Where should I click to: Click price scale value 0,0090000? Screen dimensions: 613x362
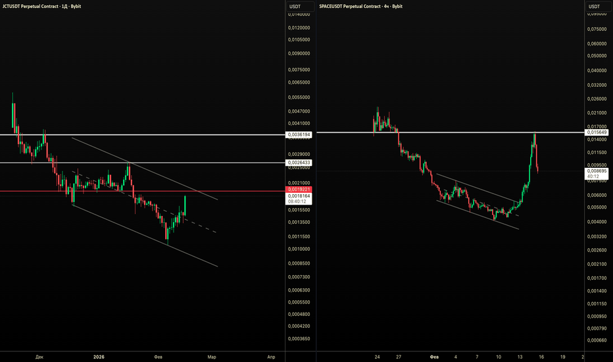299,53
